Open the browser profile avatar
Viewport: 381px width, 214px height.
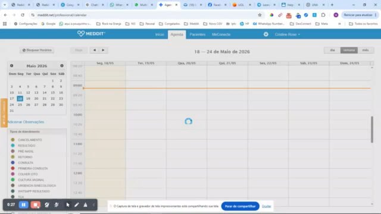(x=336, y=15)
